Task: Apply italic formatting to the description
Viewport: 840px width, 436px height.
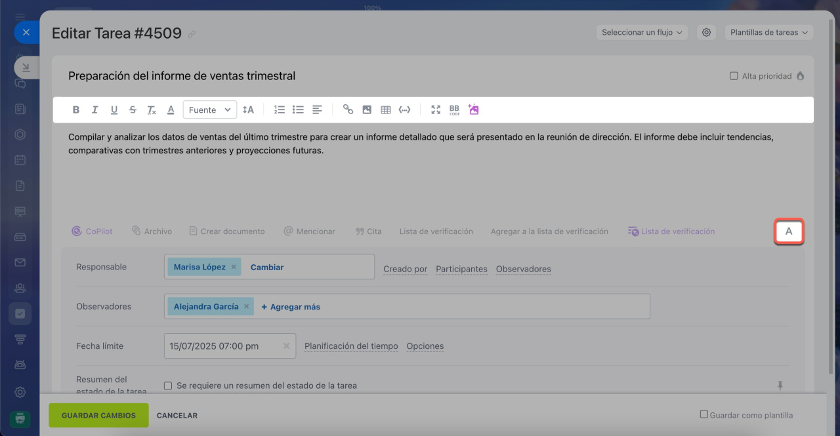Action: pos(94,110)
